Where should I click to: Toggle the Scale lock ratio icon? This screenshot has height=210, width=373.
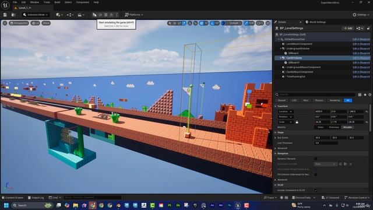point(297,122)
